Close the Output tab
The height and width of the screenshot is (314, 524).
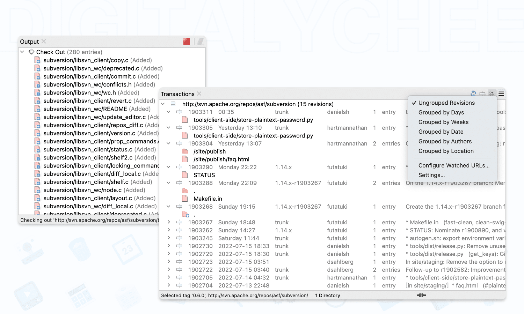(x=44, y=41)
